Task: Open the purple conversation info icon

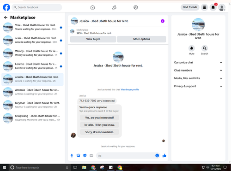Action: (163, 21)
